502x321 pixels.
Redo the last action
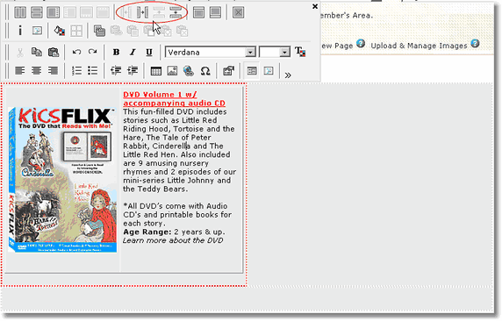(93, 52)
